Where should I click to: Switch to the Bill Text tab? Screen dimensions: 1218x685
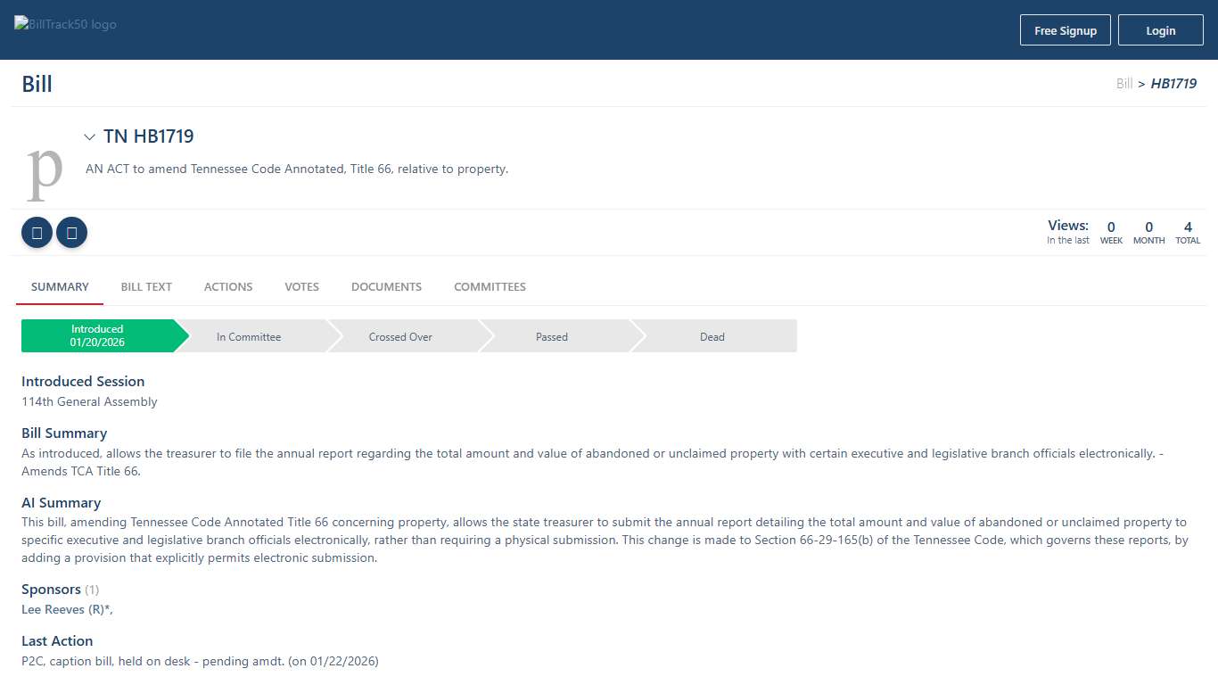coord(146,287)
